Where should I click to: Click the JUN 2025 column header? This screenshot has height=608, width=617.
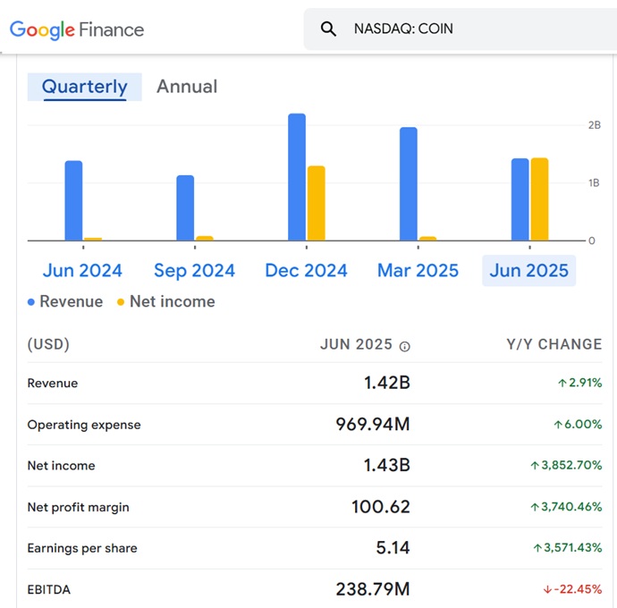(x=356, y=344)
